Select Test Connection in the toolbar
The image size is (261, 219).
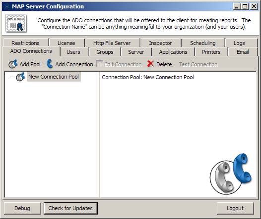click(x=198, y=64)
